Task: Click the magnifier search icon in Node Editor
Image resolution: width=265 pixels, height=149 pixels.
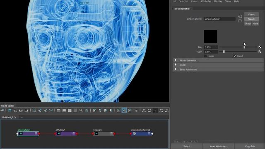Action: tap(81, 111)
